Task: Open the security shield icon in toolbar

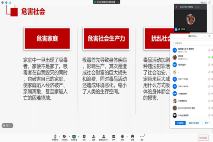Action: point(84,136)
